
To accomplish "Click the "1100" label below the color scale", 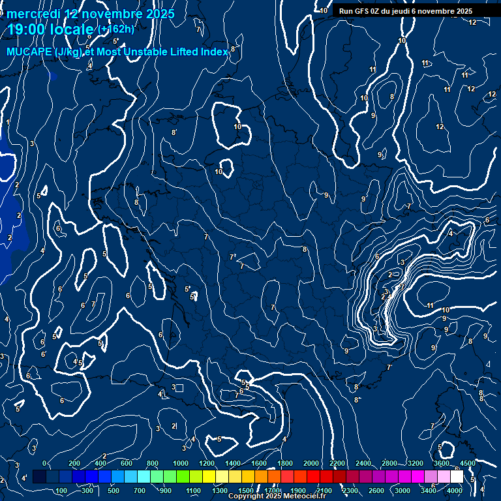I will coord(193,491).
